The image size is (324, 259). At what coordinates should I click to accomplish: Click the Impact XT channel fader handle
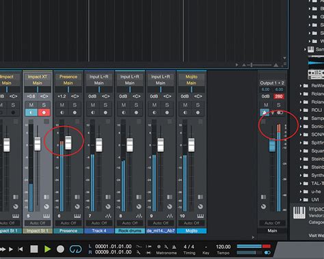[x=38, y=144]
